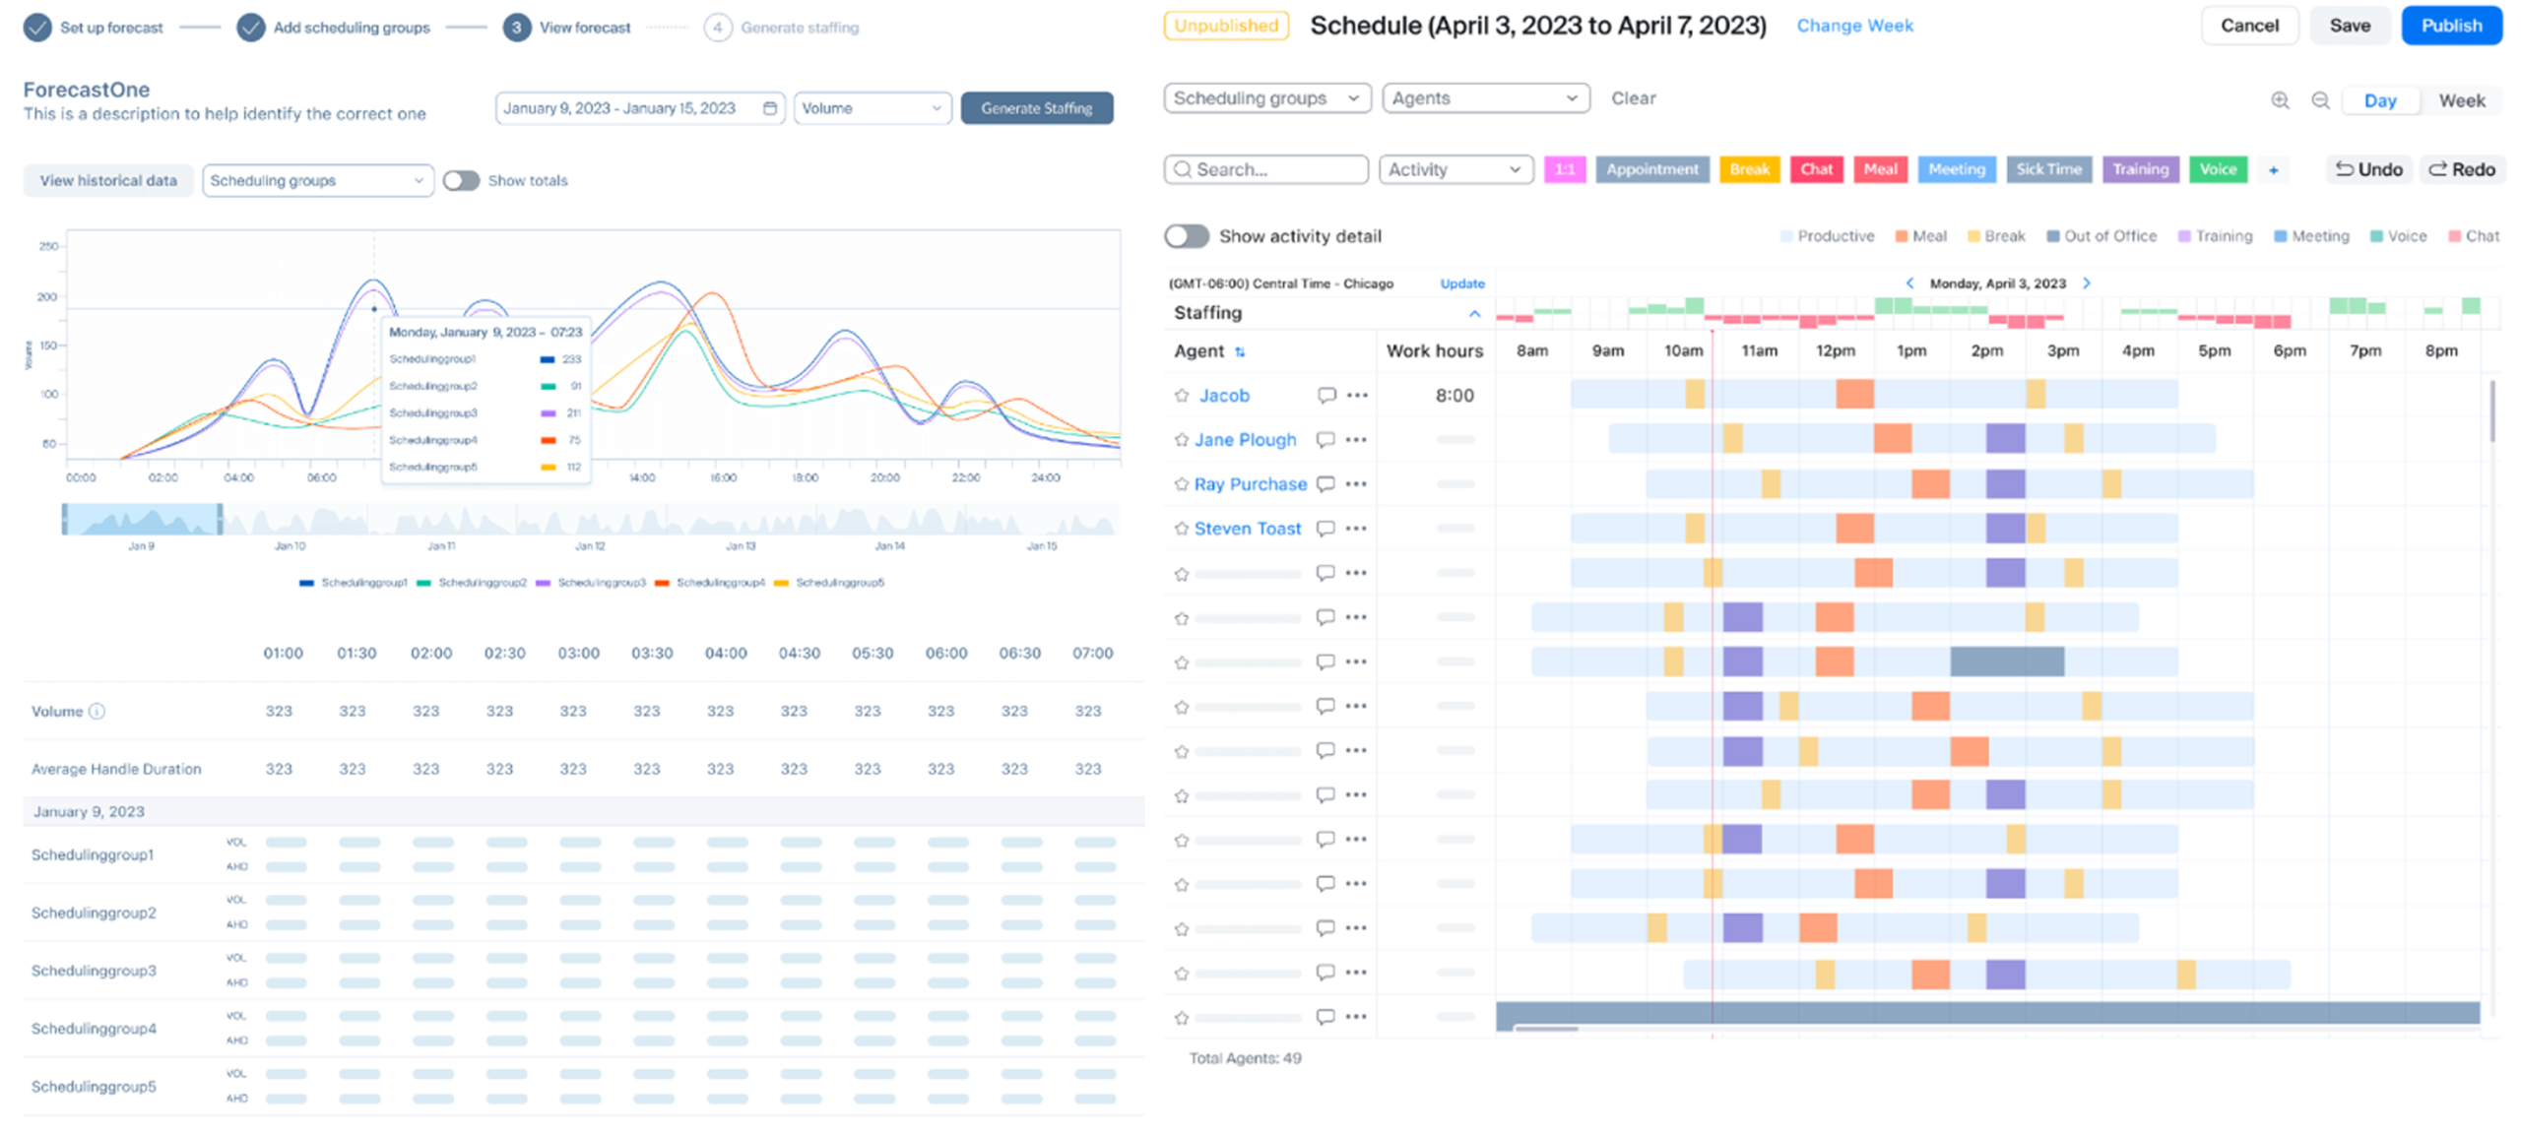Screen dimensions: 2521x1133
Task: Click the plus icon after Voice activity
Action: [x=2274, y=170]
